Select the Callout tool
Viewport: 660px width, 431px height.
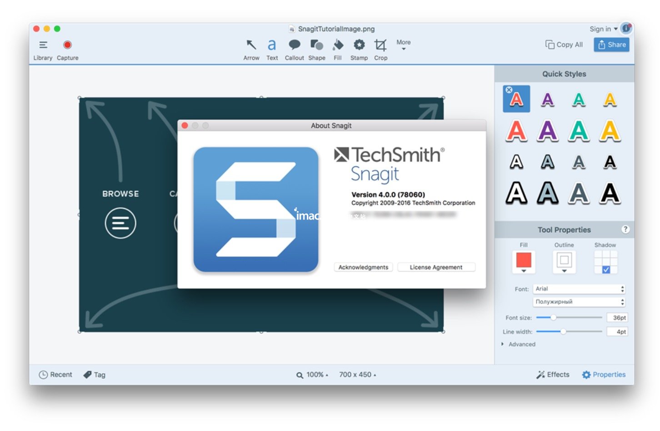point(294,50)
